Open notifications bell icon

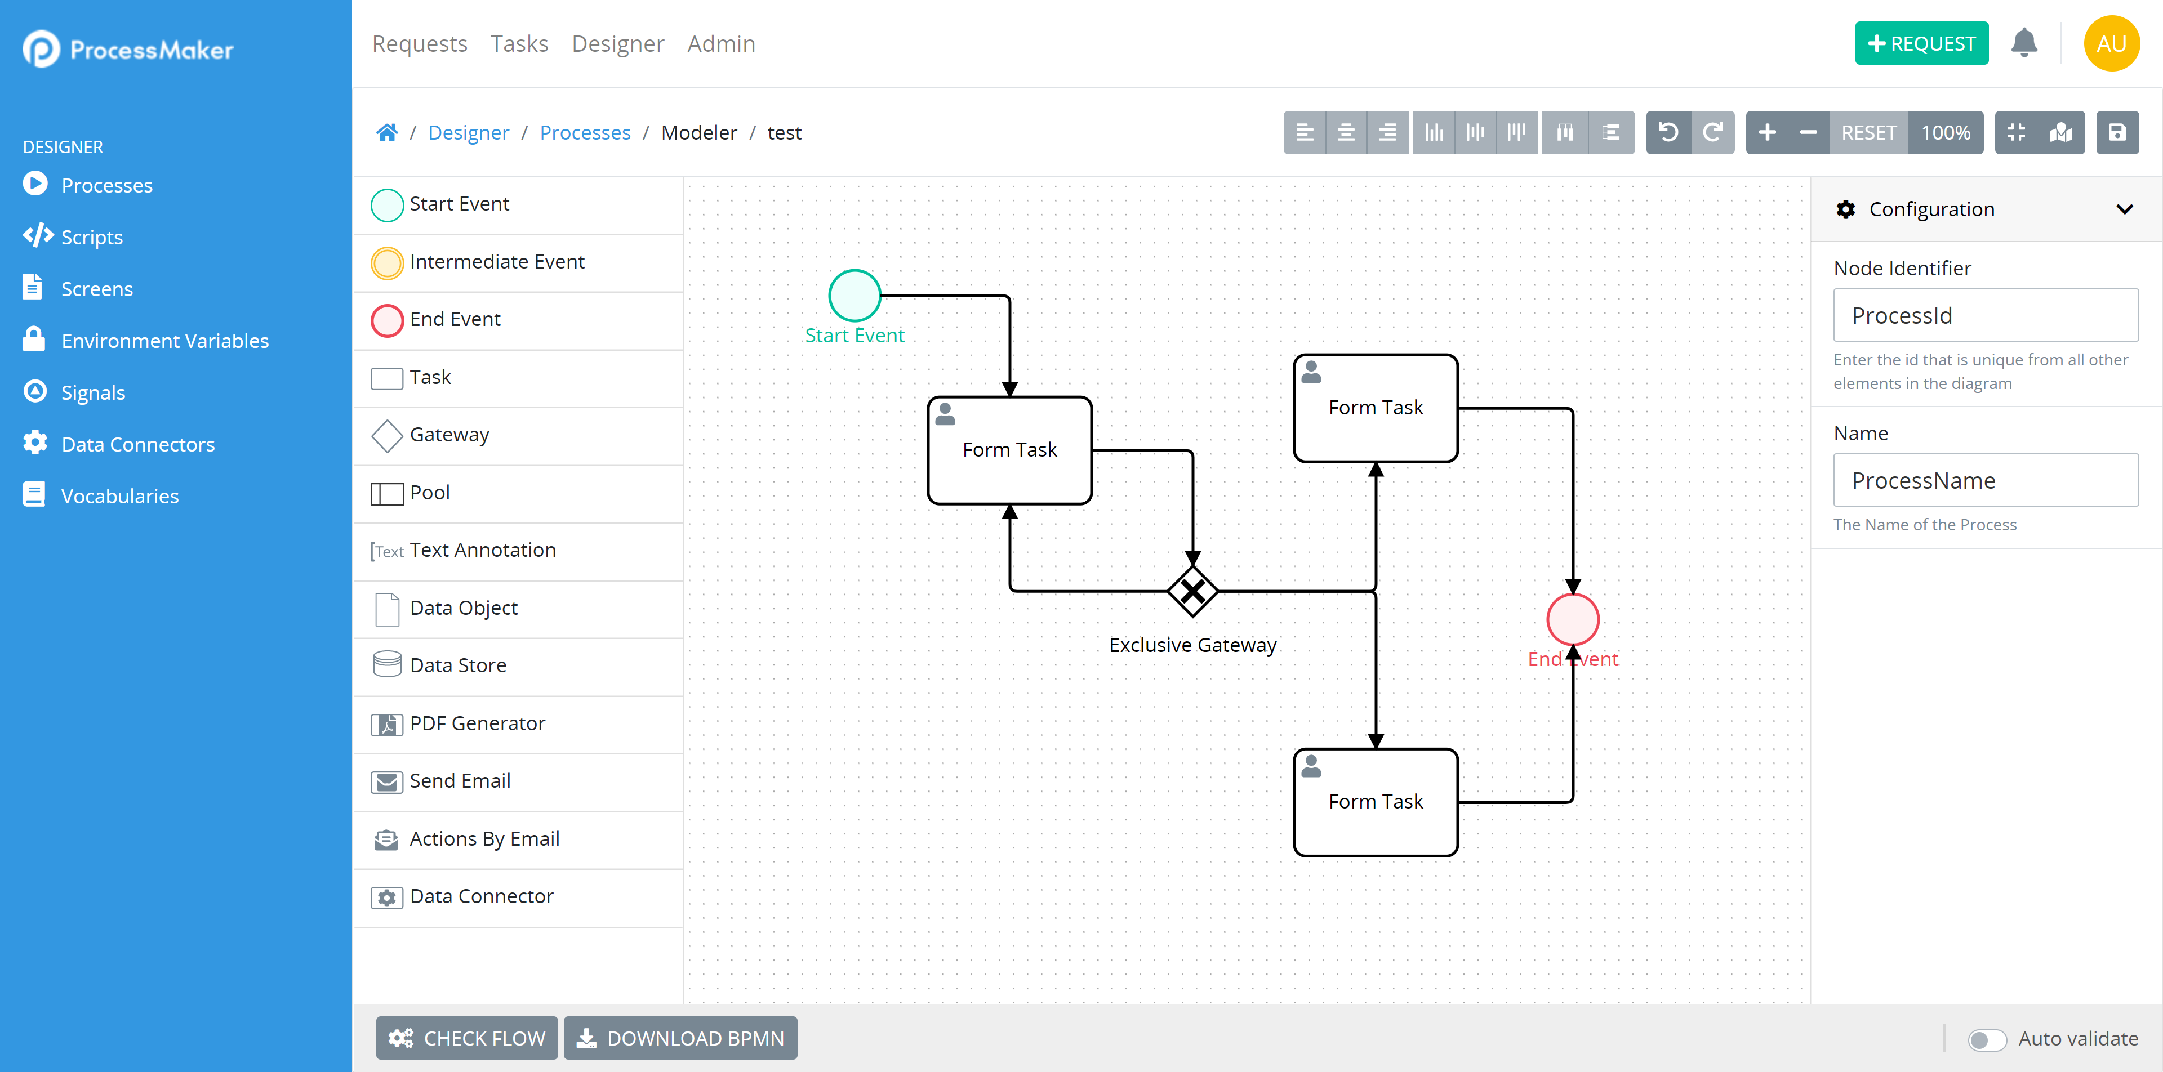point(2024,44)
